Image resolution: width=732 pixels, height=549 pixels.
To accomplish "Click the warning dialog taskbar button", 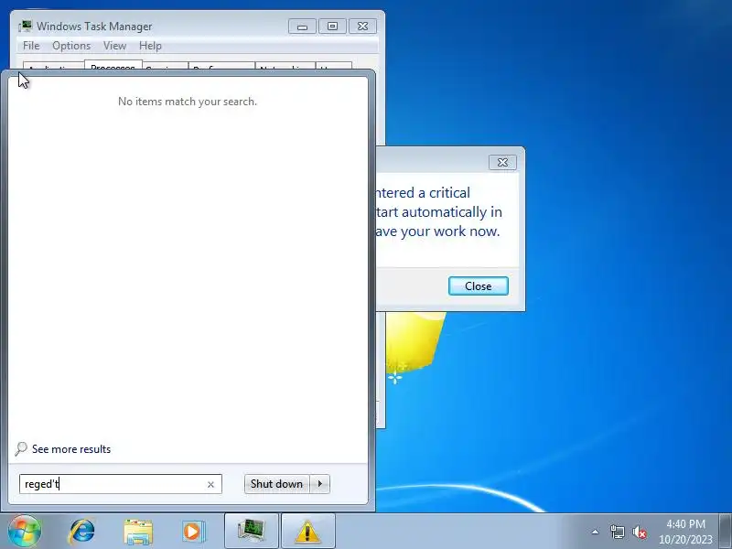I will pos(308,531).
